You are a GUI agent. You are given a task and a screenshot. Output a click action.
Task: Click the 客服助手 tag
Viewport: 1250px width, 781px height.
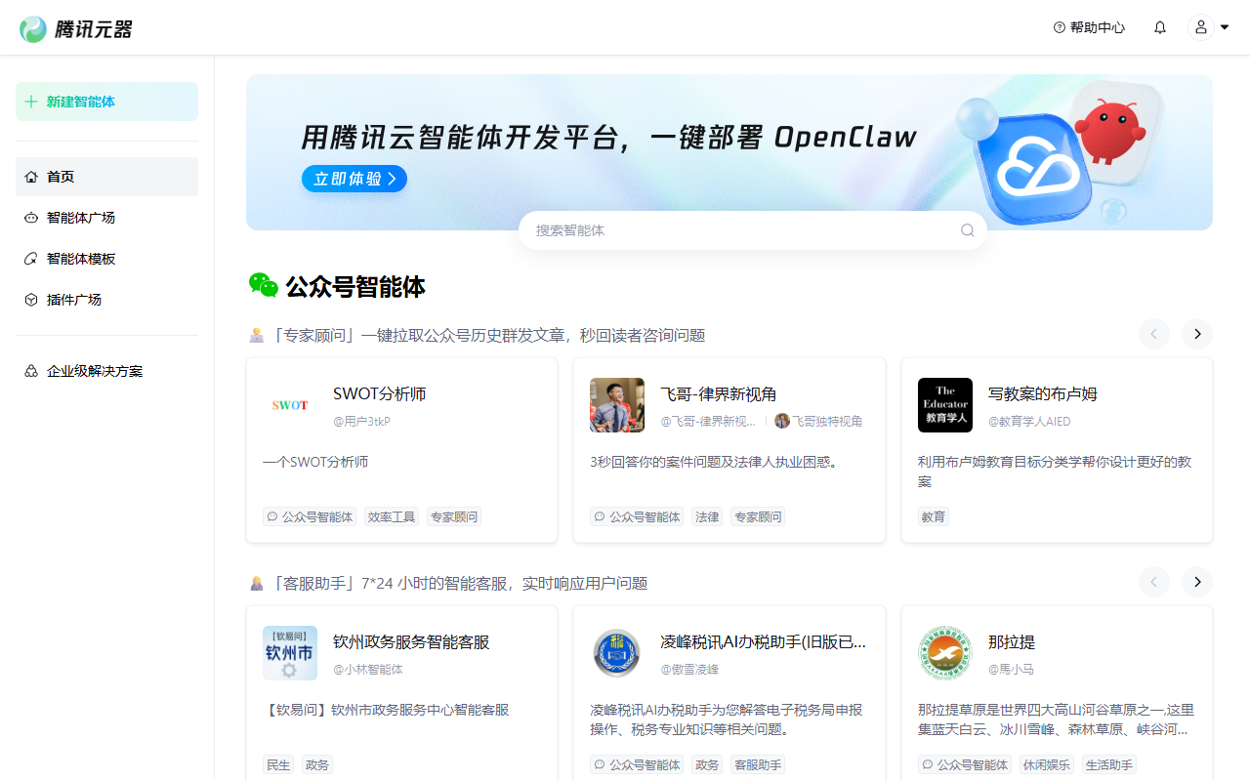tap(758, 764)
